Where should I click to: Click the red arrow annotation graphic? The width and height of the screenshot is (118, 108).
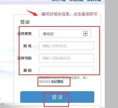(x=32, y=13)
